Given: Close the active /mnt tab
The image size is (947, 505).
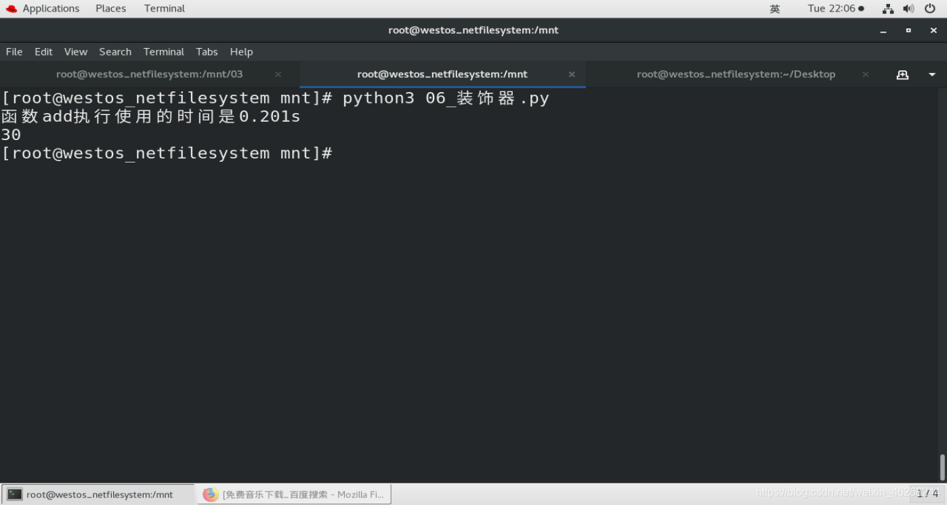Looking at the screenshot, I should click(572, 74).
